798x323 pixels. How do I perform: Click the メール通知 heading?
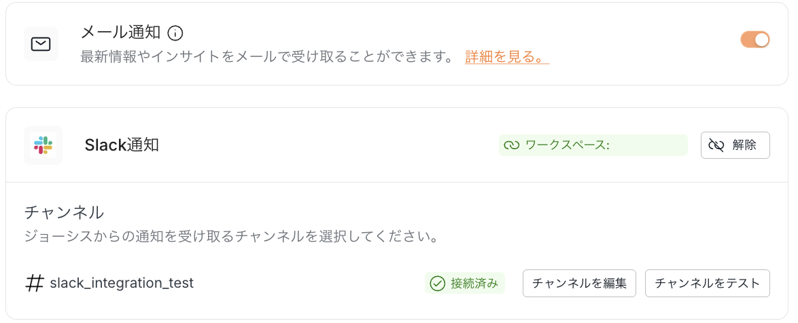coord(120,32)
